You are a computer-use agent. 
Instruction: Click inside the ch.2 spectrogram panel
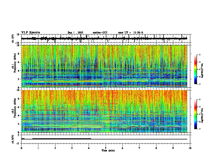(x=104, y=111)
